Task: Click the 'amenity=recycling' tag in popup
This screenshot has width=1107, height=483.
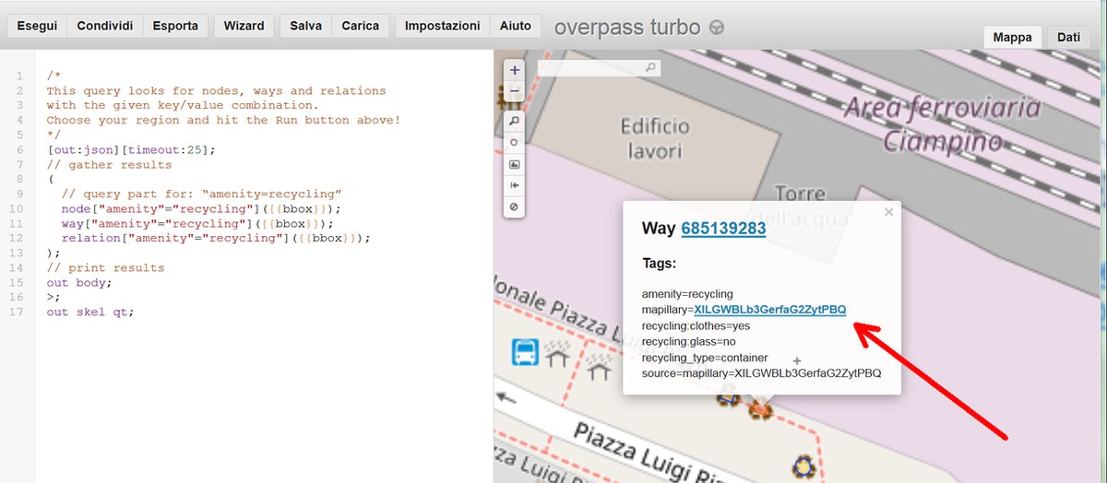Action: pos(687,294)
